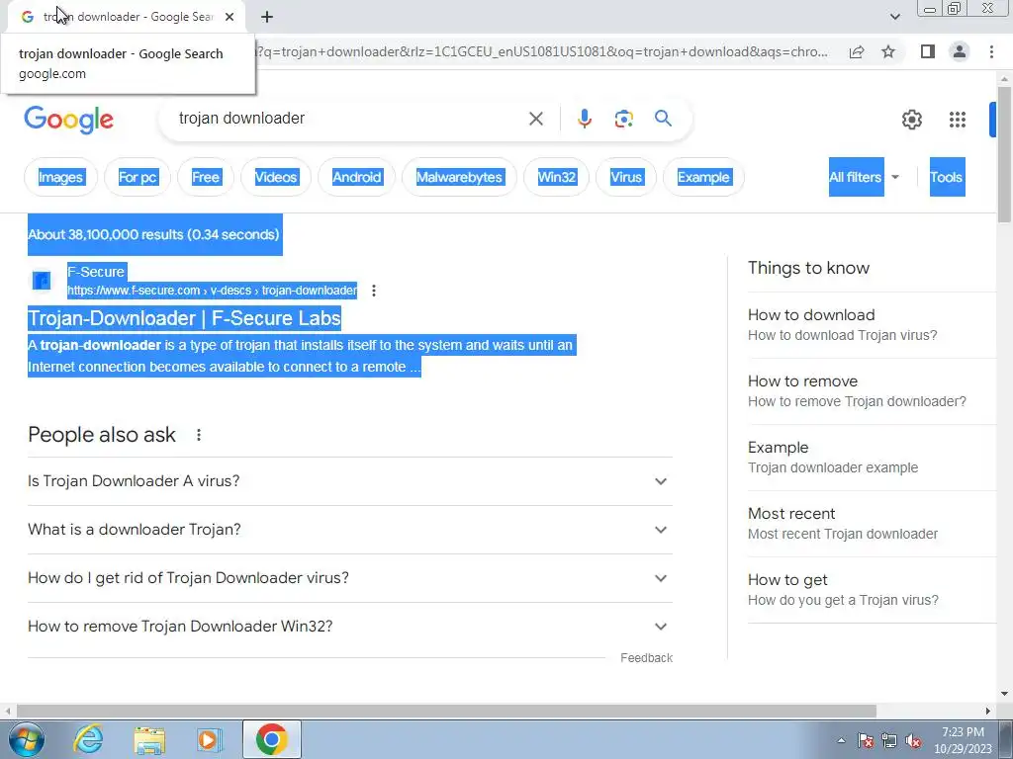Open Google settings gear icon
The width and height of the screenshot is (1013, 759).
pyautogui.click(x=911, y=120)
